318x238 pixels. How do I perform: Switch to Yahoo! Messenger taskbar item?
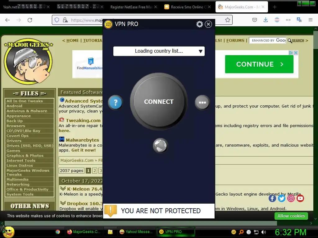tap(136, 232)
